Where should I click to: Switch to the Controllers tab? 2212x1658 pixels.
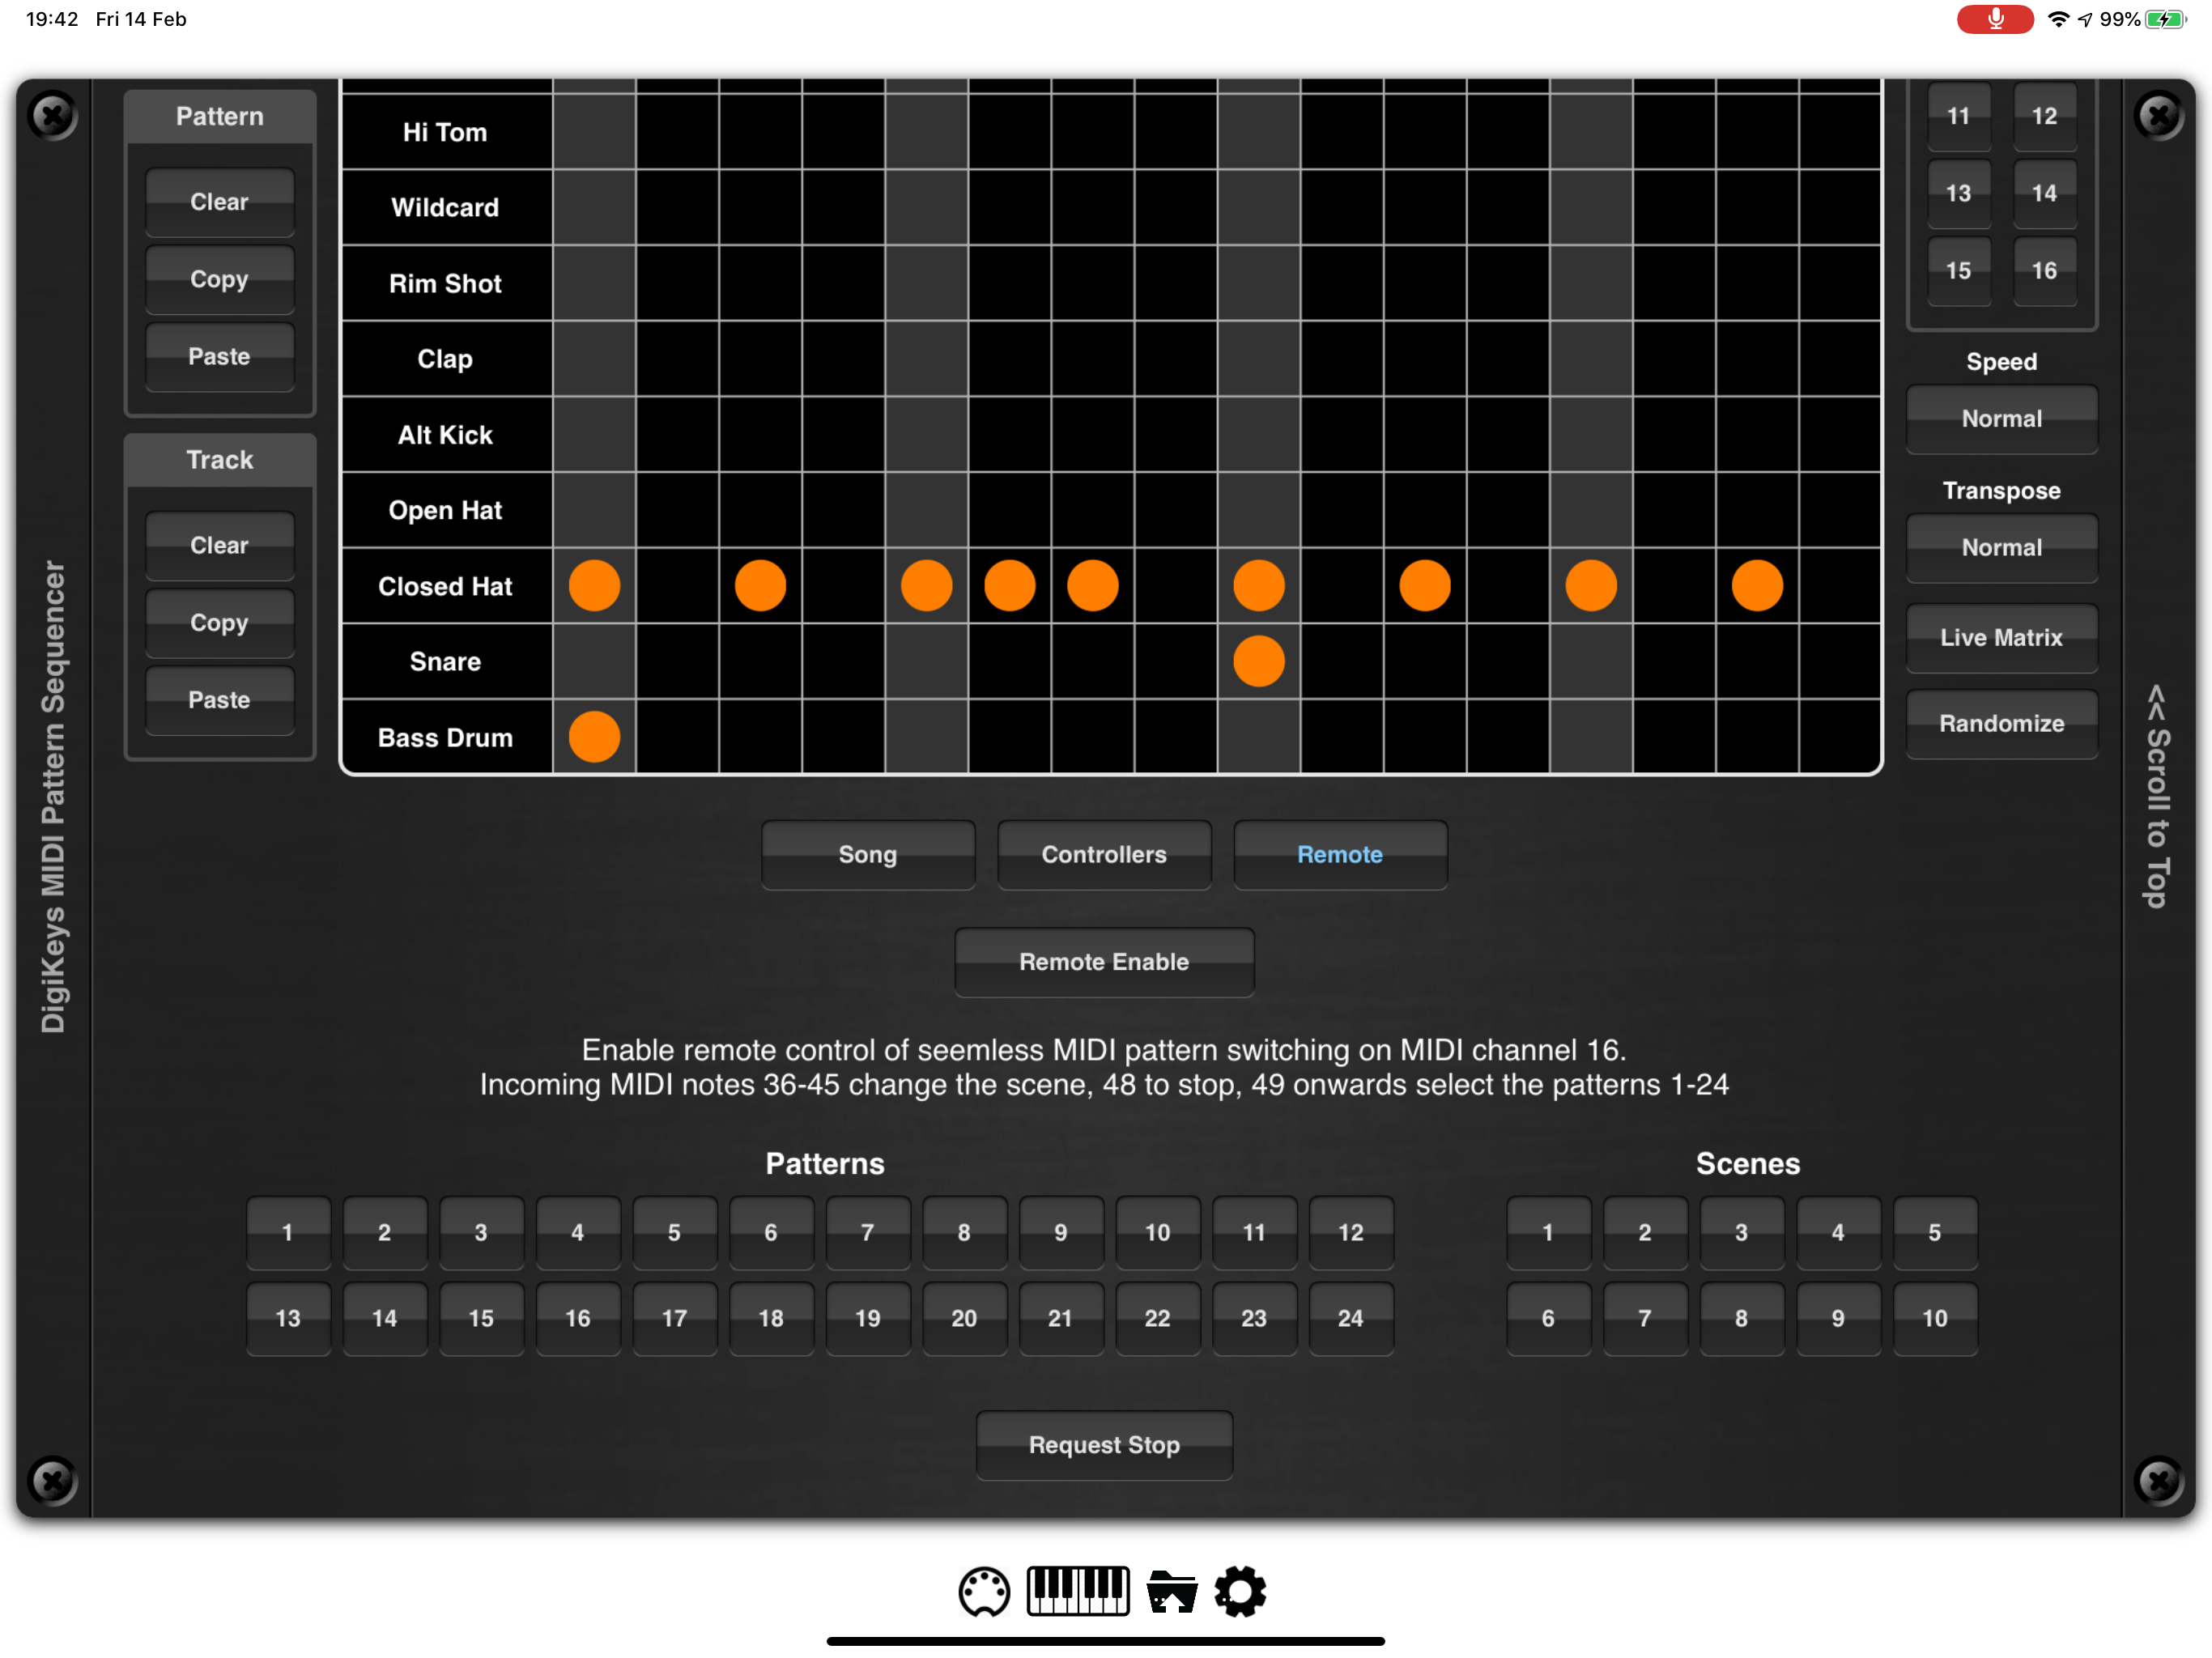tap(1103, 854)
